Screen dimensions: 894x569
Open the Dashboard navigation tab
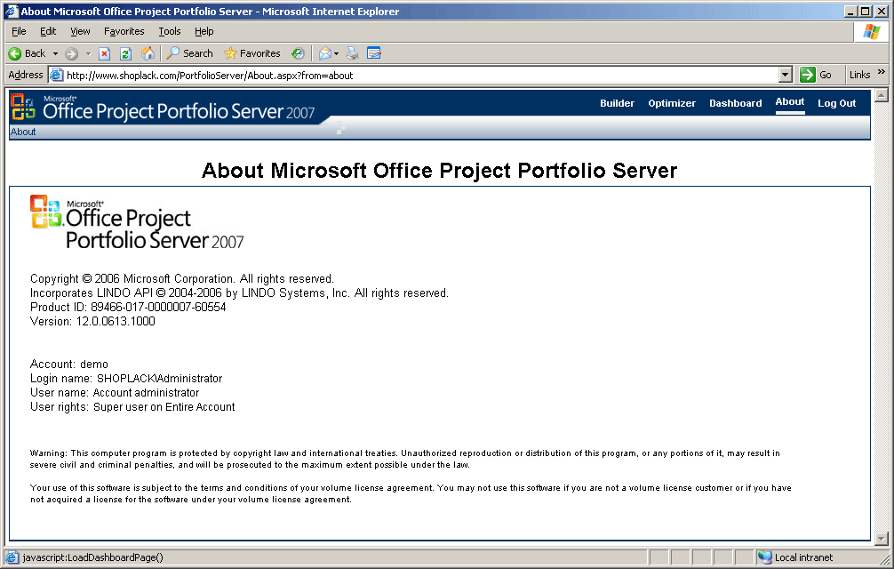tap(736, 103)
